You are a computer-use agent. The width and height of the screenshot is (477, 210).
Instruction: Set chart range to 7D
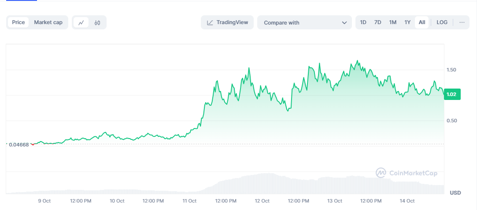(x=377, y=22)
